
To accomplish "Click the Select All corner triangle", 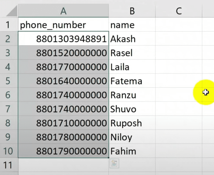I will click(11, 11).
